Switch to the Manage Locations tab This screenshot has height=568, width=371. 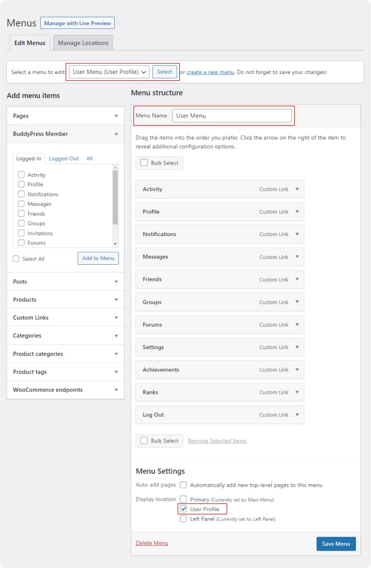(83, 43)
